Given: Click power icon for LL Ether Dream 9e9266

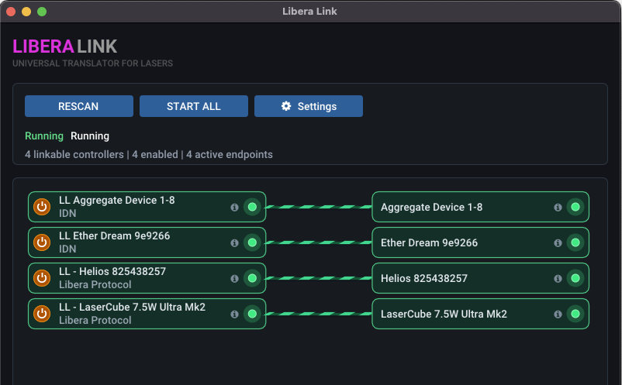Looking at the screenshot, I should point(42,242).
